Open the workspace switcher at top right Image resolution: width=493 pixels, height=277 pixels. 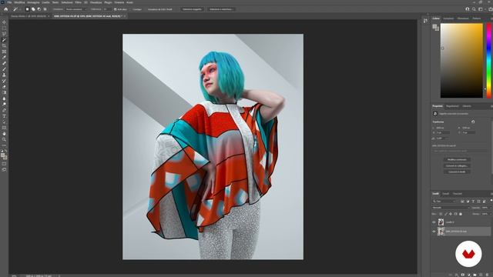pyautogui.click(x=481, y=9)
